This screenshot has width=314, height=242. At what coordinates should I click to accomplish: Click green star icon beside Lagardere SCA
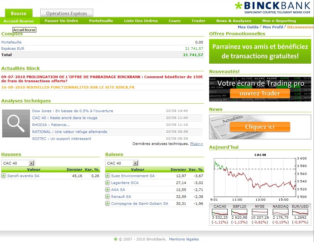click(x=107, y=183)
